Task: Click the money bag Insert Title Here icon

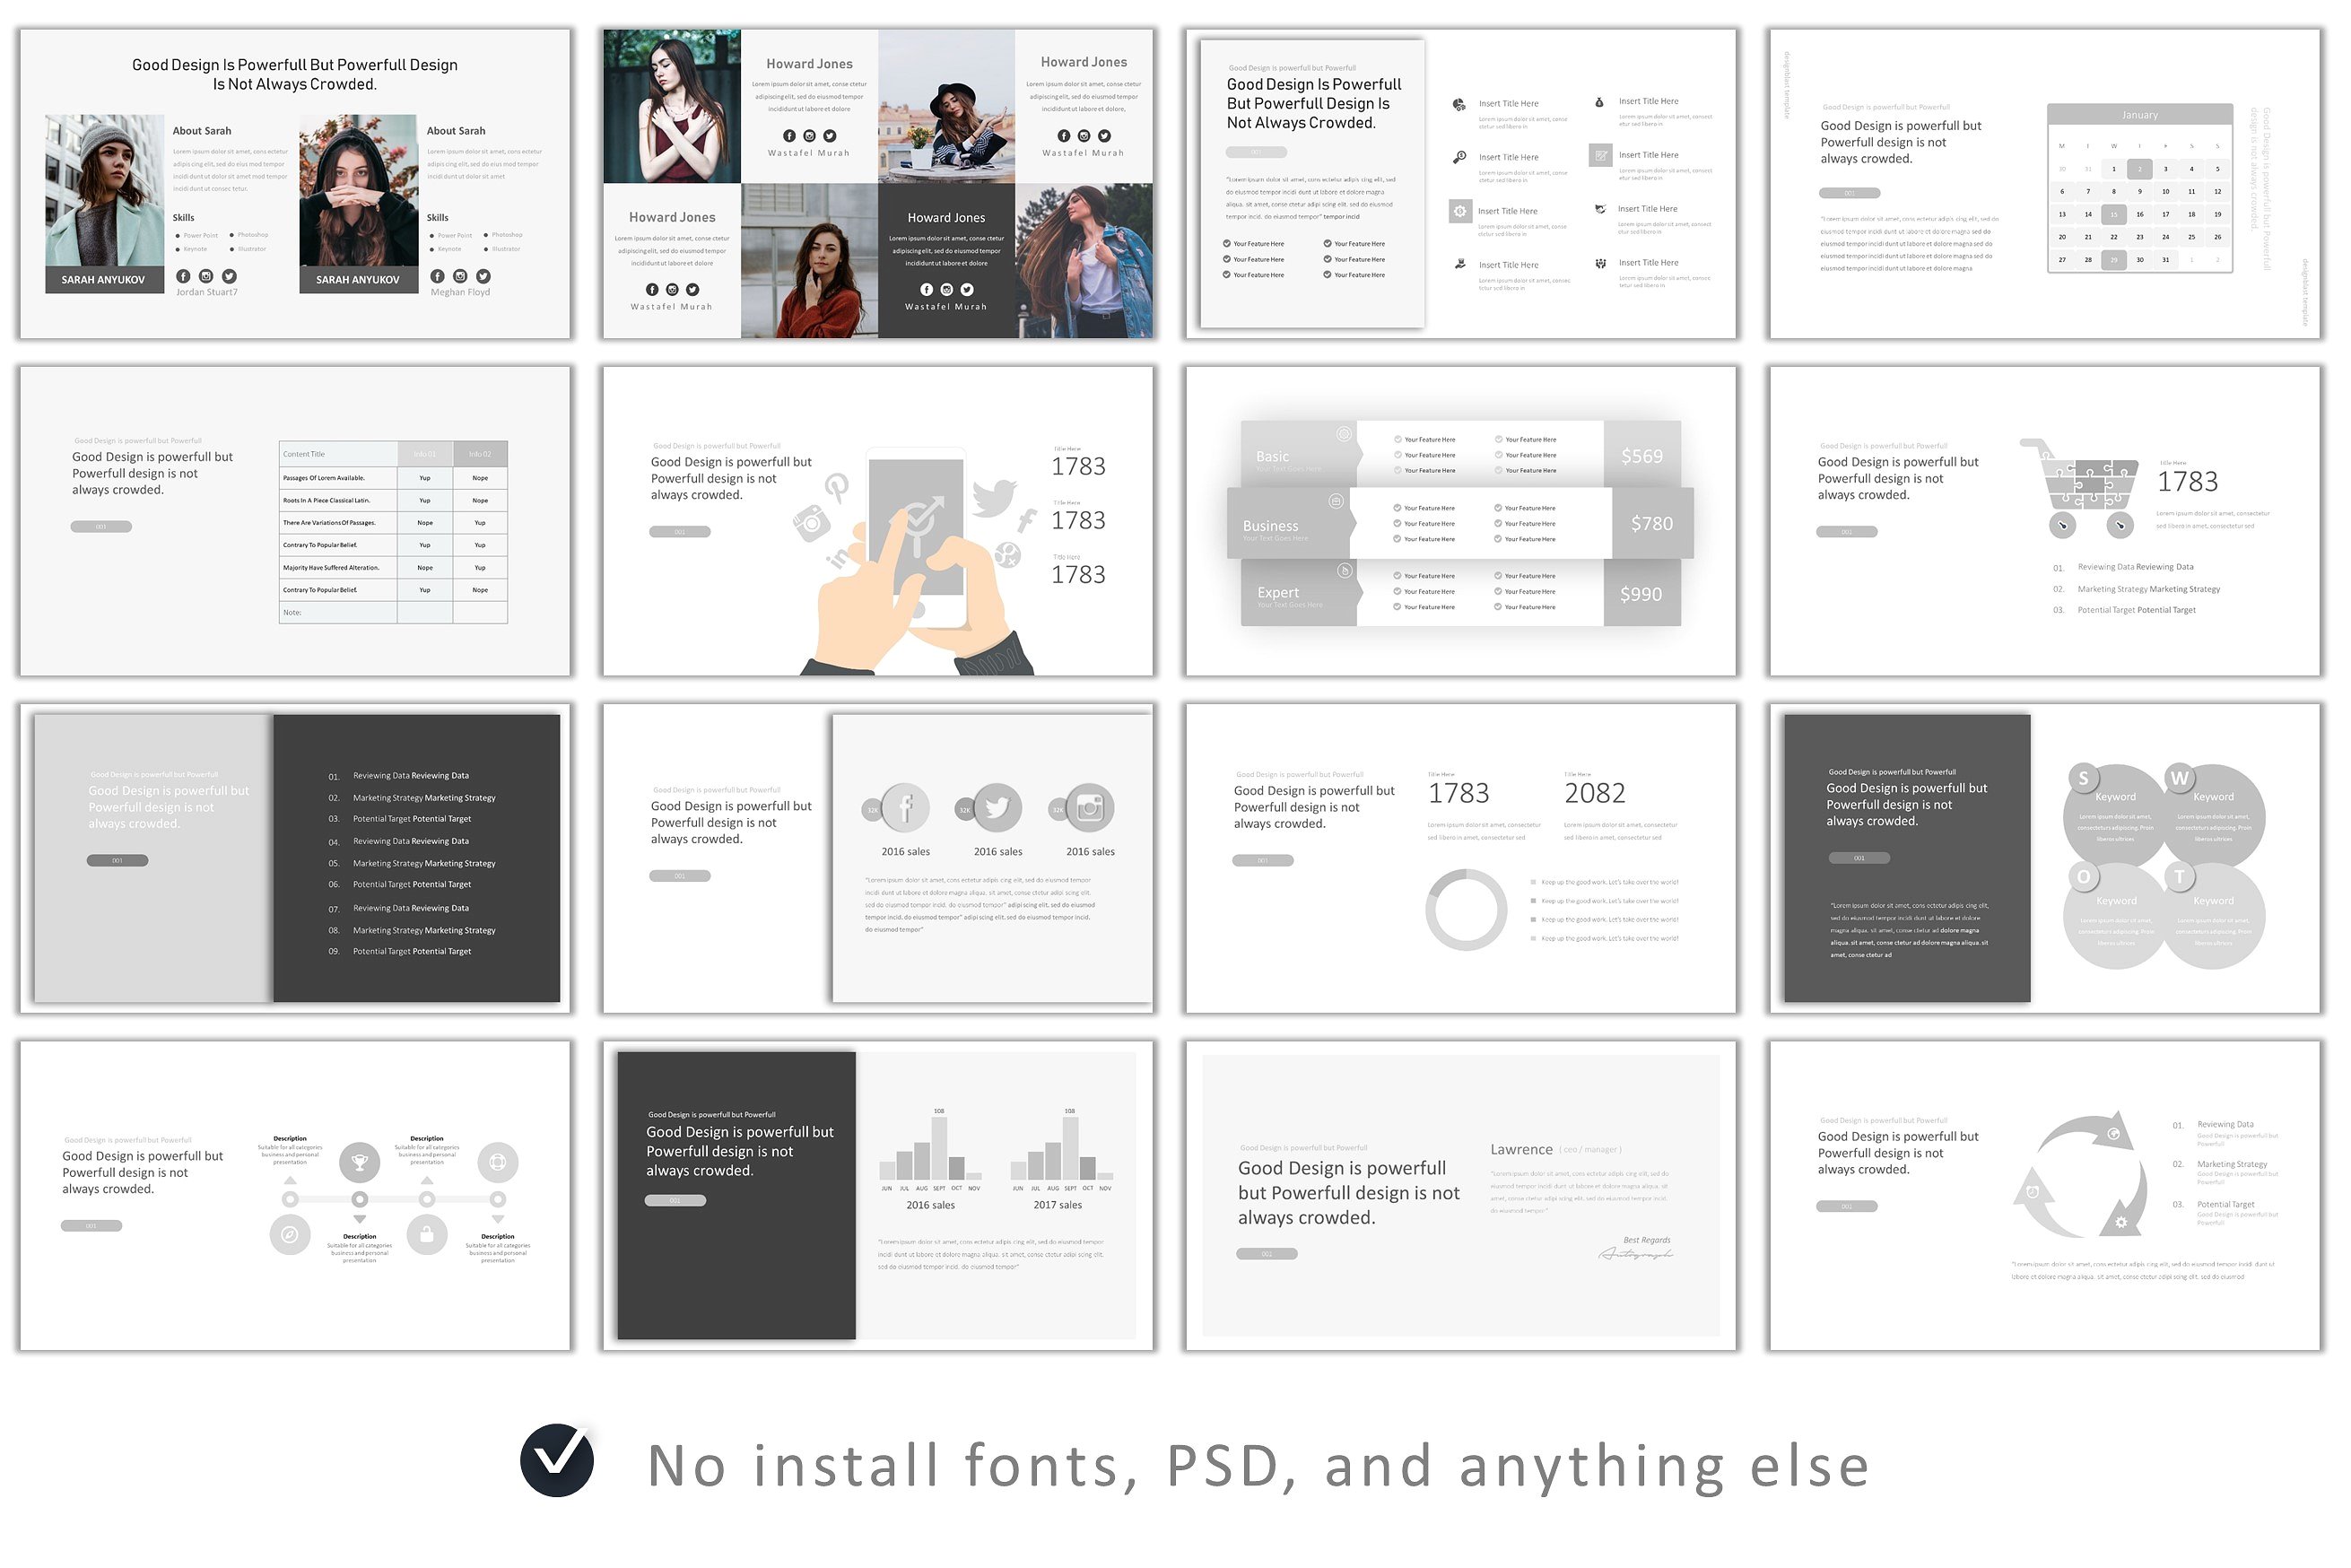Action: click(x=1600, y=103)
